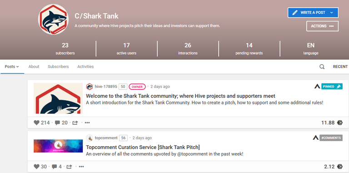The height and width of the screenshot is (173, 349).
Task: Like the Topcomment Curation Service post
Action: pos(36,167)
